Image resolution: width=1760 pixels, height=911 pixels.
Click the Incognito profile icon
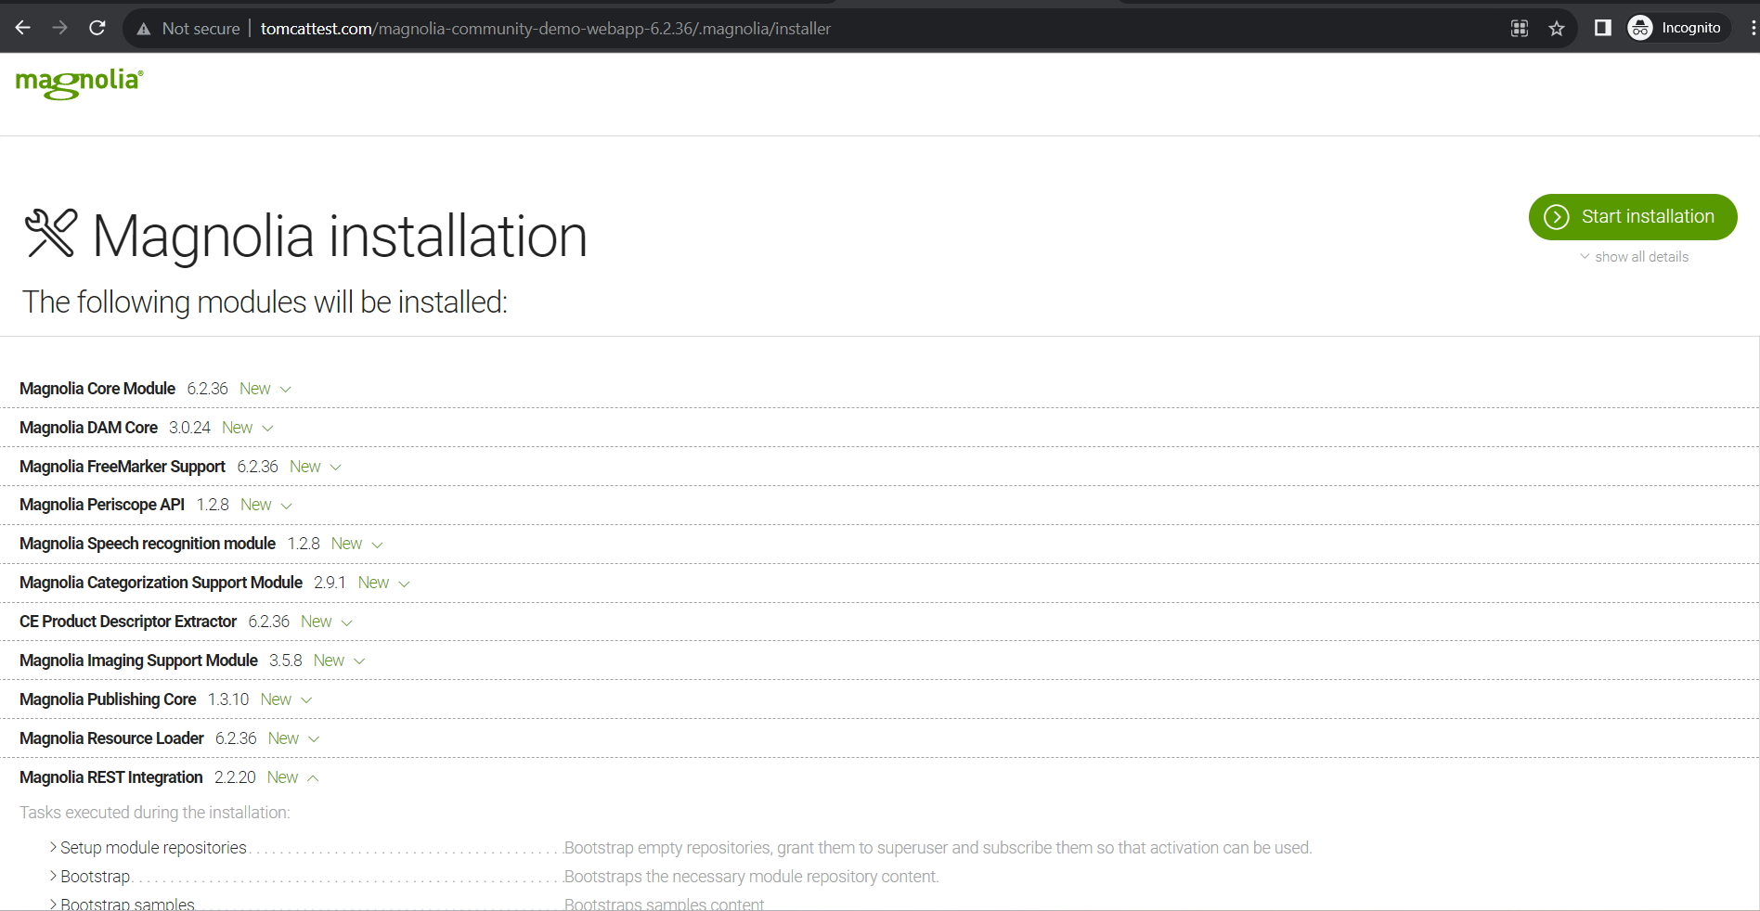[1640, 28]
